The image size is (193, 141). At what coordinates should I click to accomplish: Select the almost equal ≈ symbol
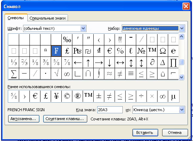point(109,74)
